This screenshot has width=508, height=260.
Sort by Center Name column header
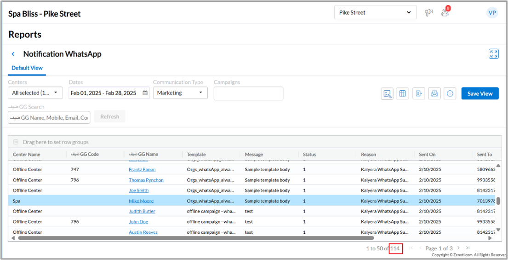(x=27, y=154)
